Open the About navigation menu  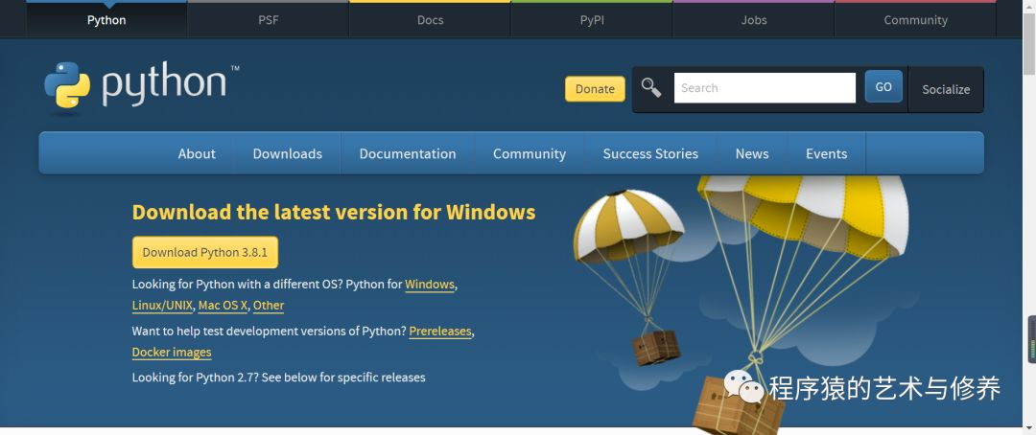pyautogui.click(x=197, y=153)
